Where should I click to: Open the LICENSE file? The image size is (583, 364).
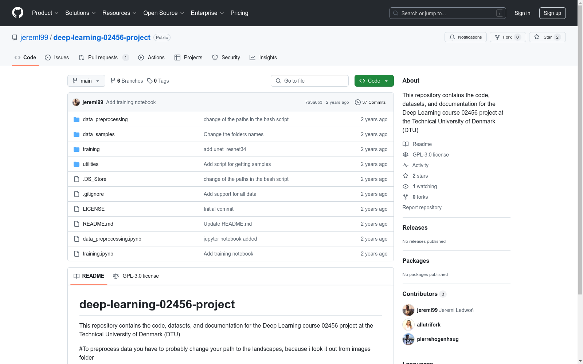click(x=94, y=209)
